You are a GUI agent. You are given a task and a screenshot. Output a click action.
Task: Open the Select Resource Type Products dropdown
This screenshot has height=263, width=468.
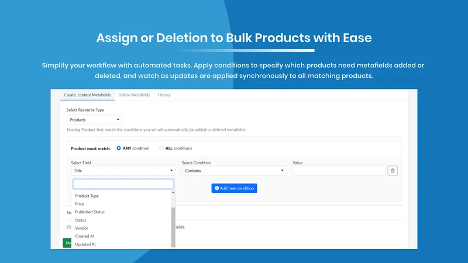click(x=94, y=120)
